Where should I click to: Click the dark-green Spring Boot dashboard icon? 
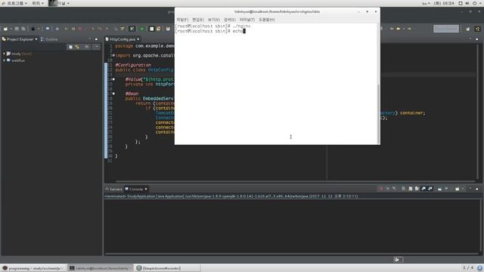point(132,29)
